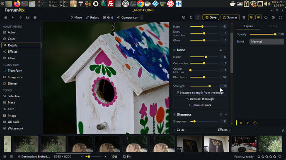The image size is (286, 160).
Task: Open the settings gear icon
Action: pyautogui.click(x=273, y=17)
